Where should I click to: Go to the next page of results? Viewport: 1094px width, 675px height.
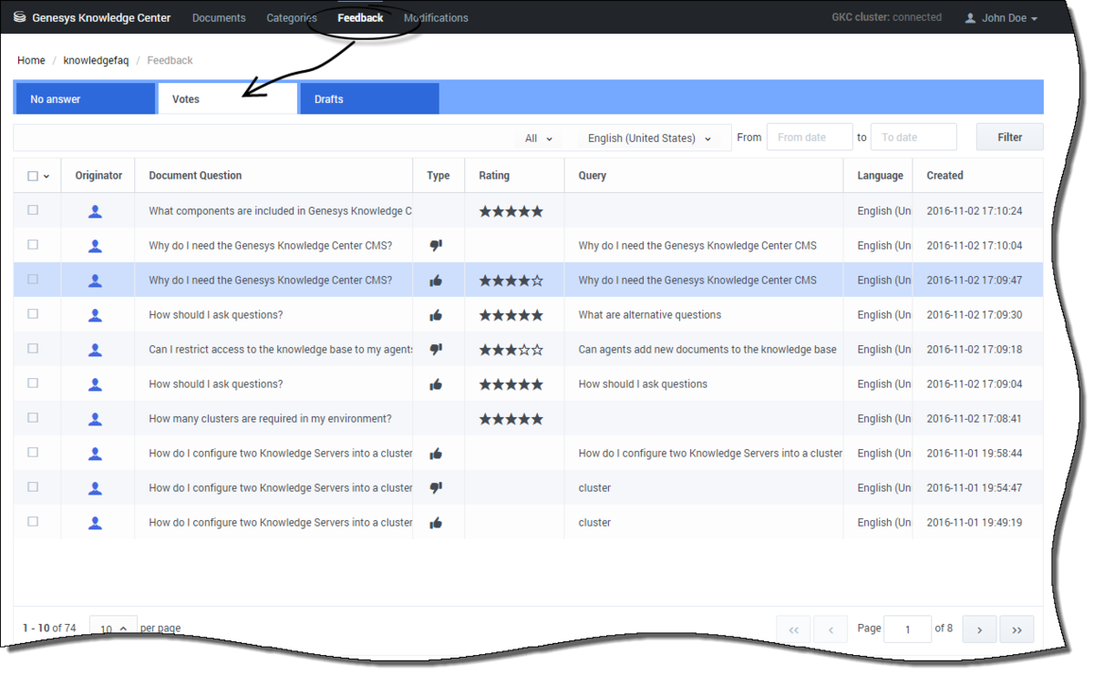[x=979, y=629]
